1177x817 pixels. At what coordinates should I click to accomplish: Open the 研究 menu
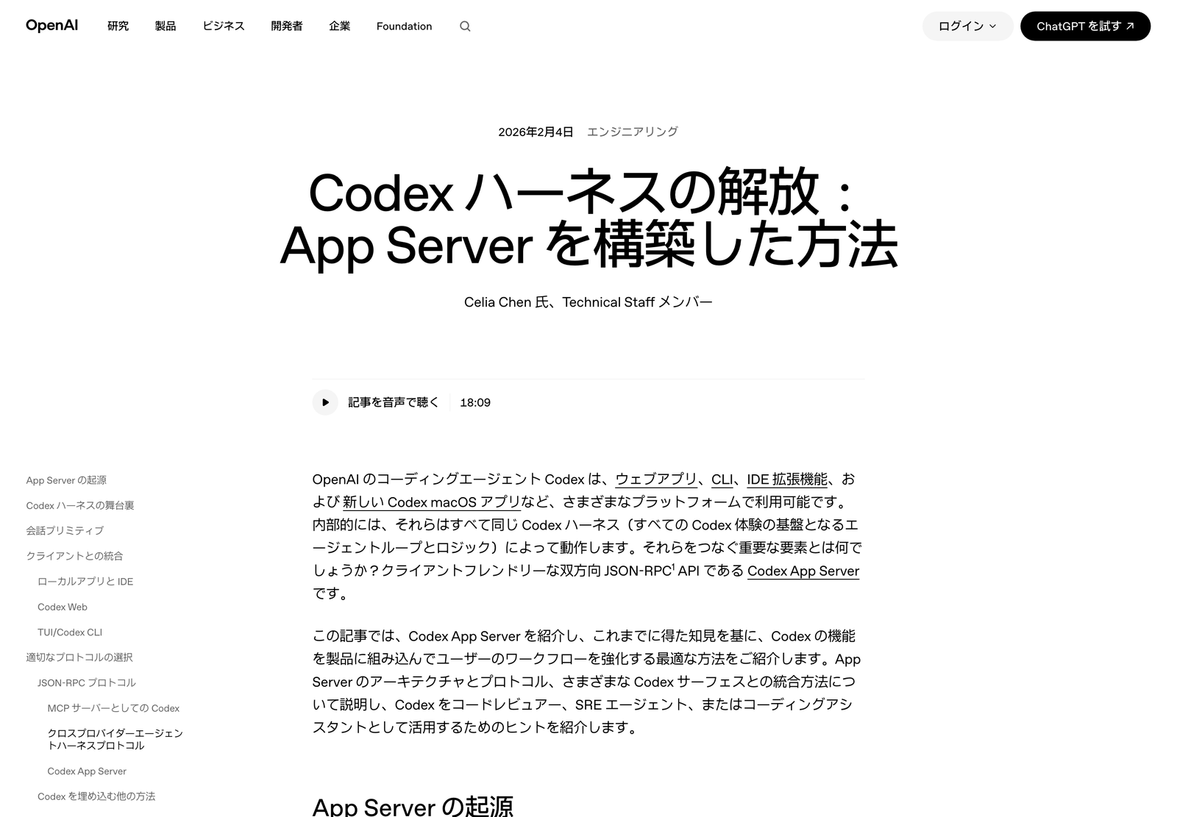click(x=118, y=26)
